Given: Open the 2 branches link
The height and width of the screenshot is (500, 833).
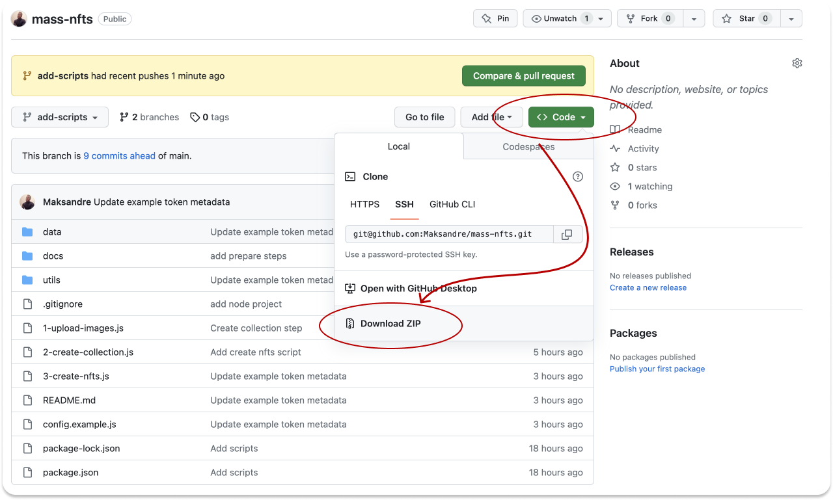Looking at the screenshot, I should pyautogui.click(x=149, y=117).
